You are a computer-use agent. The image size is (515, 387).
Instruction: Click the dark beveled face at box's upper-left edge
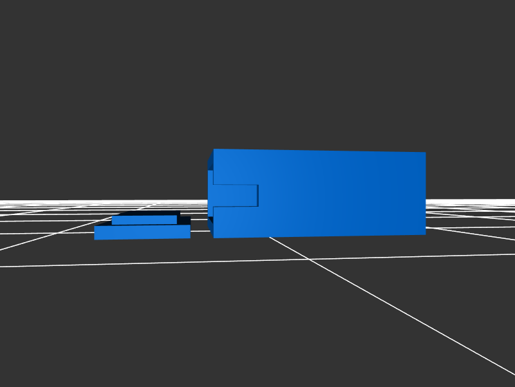[210, 160]
